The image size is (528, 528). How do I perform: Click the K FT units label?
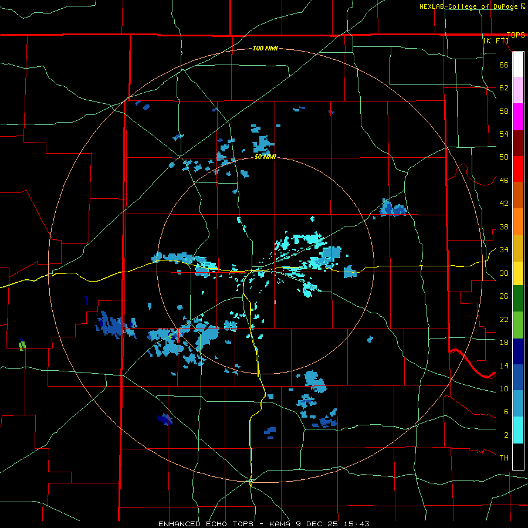tap(496, 40)
